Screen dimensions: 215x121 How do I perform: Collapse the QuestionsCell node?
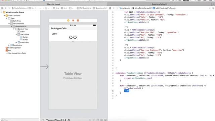point(11,26)
